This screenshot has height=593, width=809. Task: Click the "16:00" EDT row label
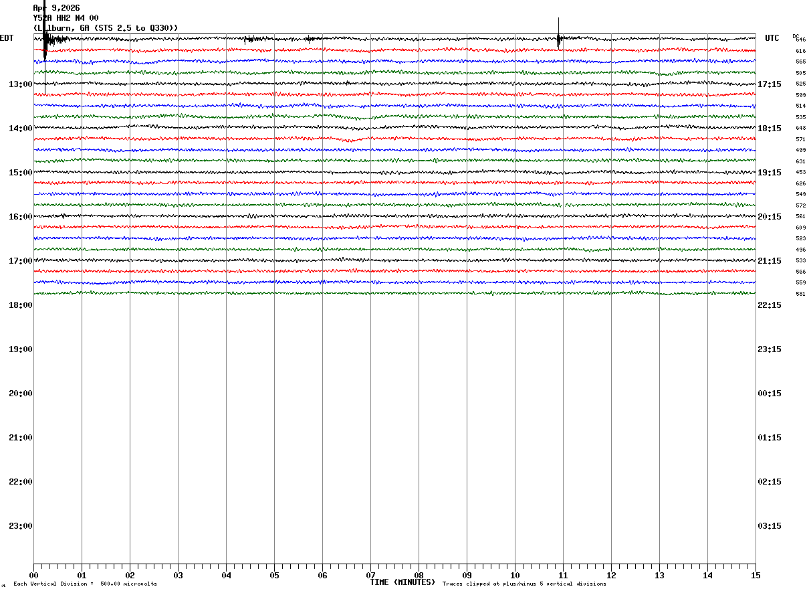[21, 217]
